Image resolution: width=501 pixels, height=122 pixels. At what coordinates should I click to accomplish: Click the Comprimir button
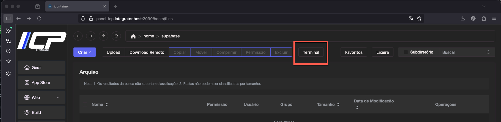click(x=226, y=52)
